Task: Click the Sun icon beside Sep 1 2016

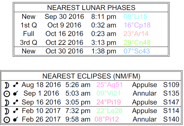Action: click(x=7, y=94)
